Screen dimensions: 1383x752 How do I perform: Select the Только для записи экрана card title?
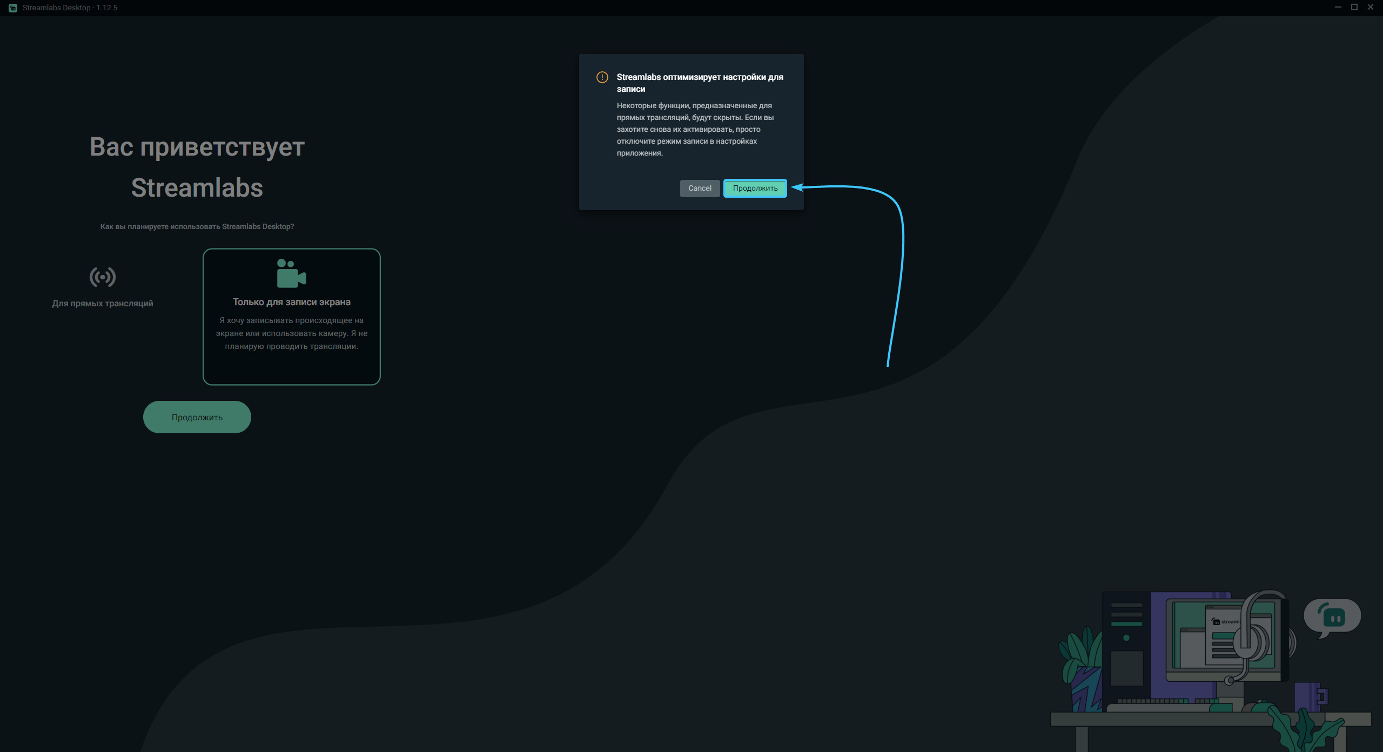tap(291, 302)
